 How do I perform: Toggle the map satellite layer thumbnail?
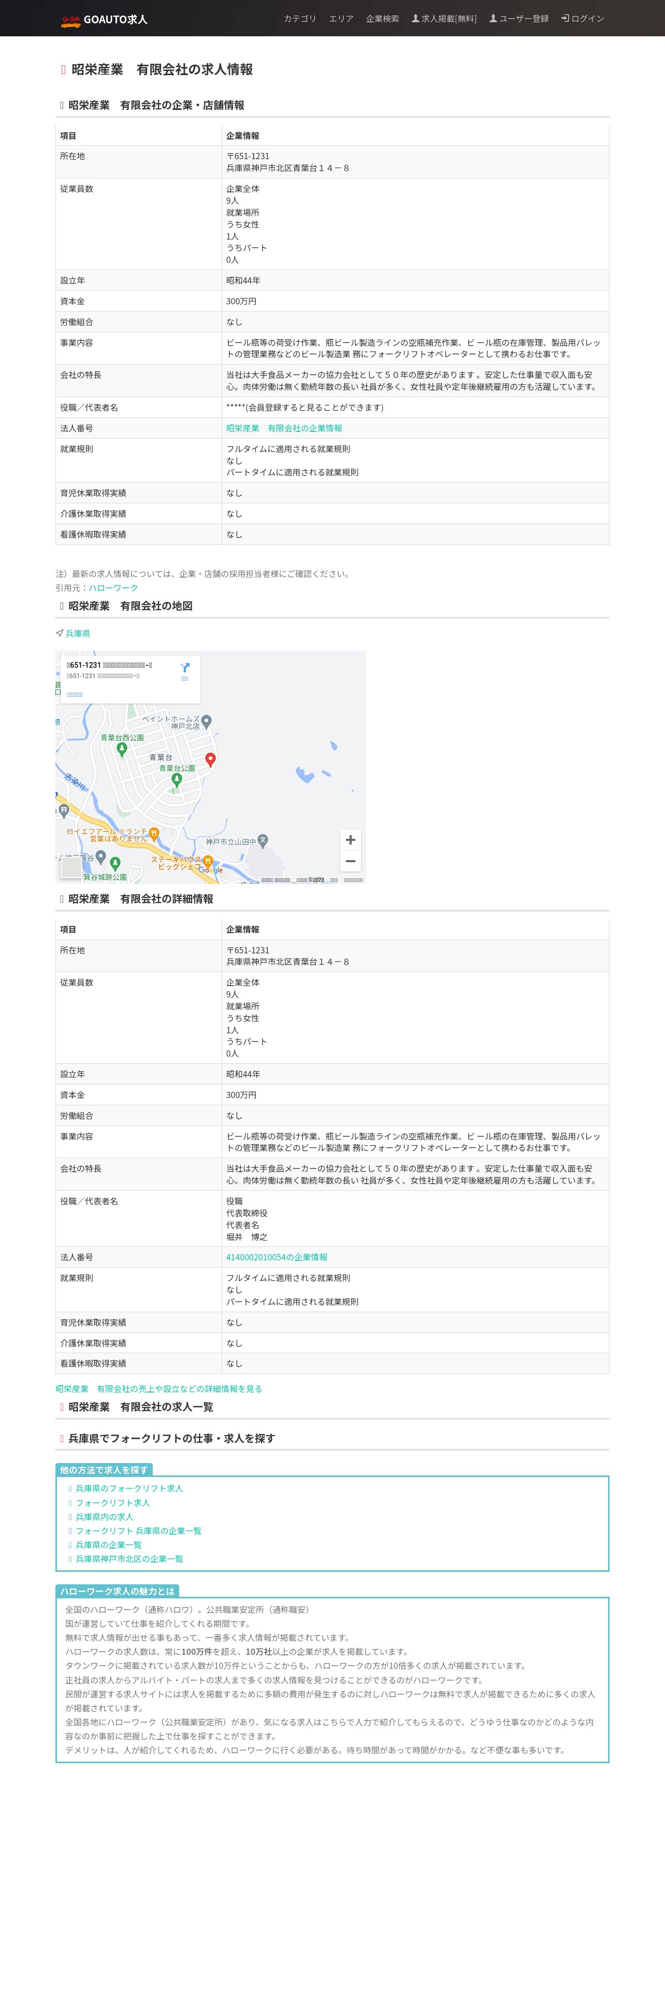pyautogui.click(x=71, y=867)
